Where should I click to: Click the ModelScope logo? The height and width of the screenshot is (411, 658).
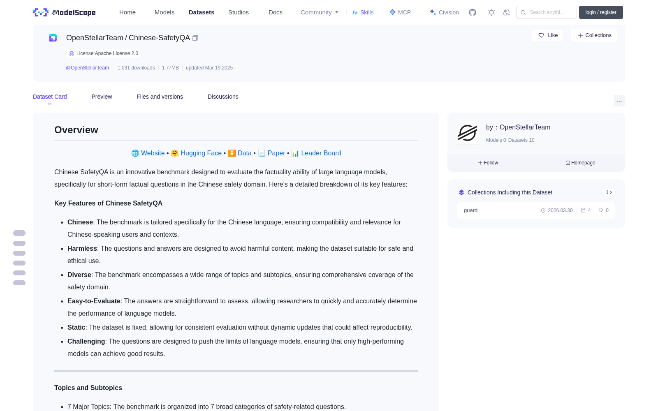coord(65,12)
